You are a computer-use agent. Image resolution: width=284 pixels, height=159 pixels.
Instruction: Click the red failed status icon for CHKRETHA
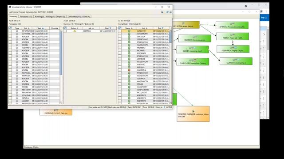point(129,70)
